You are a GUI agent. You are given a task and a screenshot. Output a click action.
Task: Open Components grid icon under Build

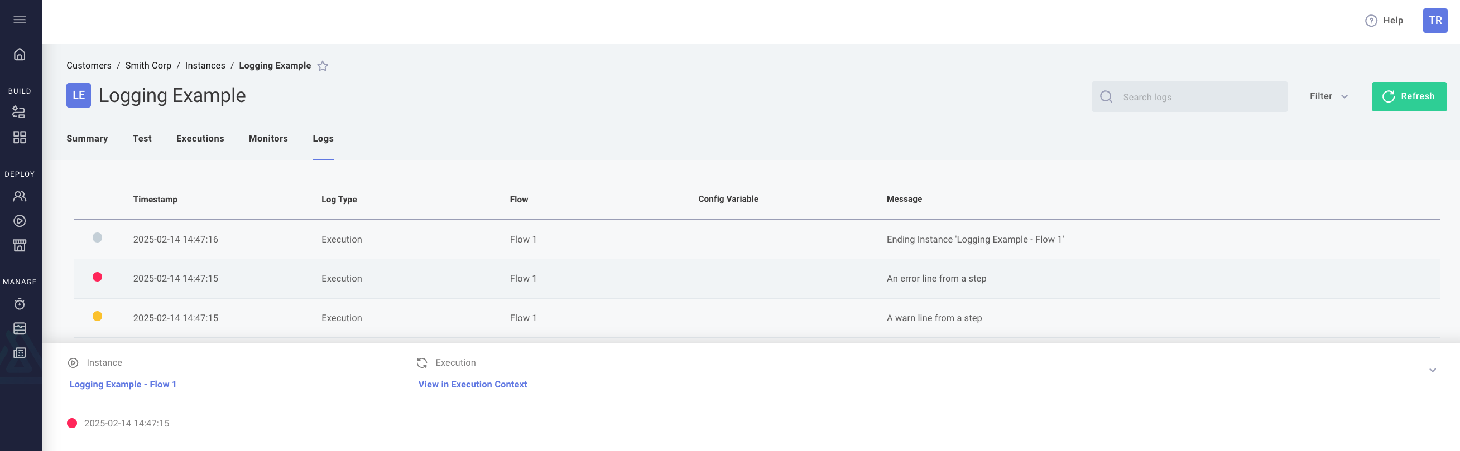pos(20,138)
